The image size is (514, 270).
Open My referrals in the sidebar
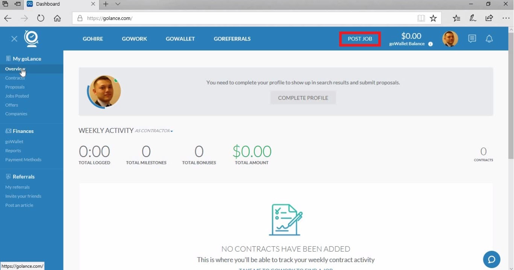coord(17,187)
